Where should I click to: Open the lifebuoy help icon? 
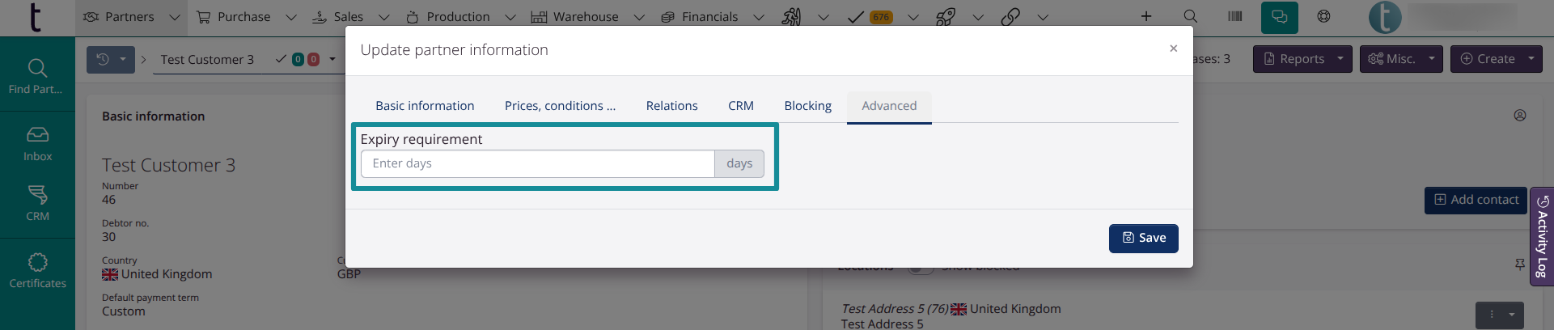click(x=1323, y=17)
